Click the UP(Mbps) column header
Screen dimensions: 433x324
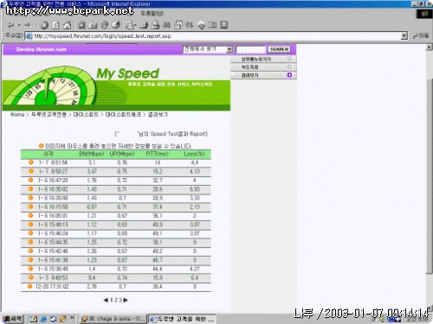click(122, 154)
